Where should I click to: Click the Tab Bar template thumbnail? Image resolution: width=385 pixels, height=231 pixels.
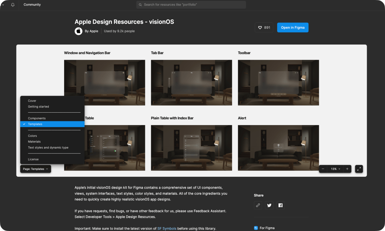pos(192,83)
